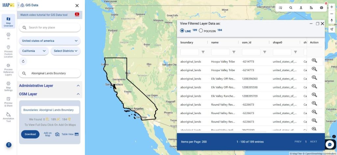The height and width of the screenshot is (155, 337).
Task: Click the shape0 column header
Action: [x=277, y=42]
